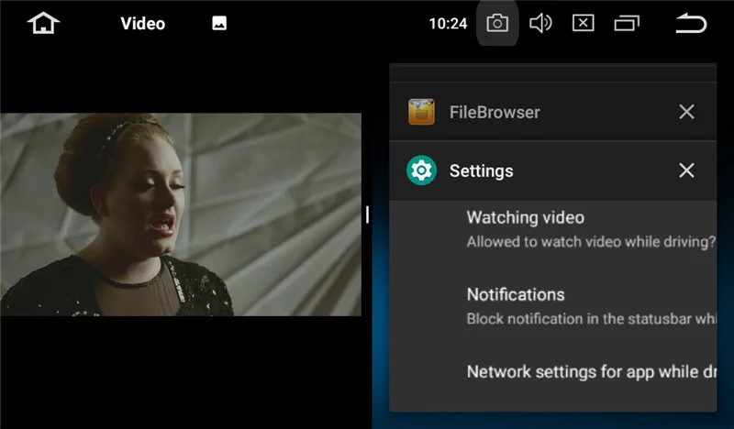734x429 pixels.
Task: Dismiss the Settings recent app card
Action: [x=686, y=170]
